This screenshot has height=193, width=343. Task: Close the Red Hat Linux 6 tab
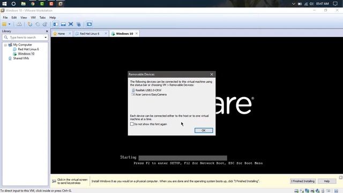pyautogui.click(x=106, y=33)
